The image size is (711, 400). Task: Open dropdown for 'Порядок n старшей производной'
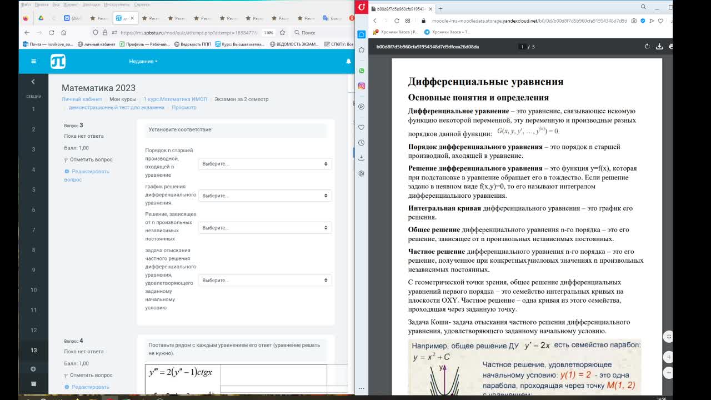265,164
